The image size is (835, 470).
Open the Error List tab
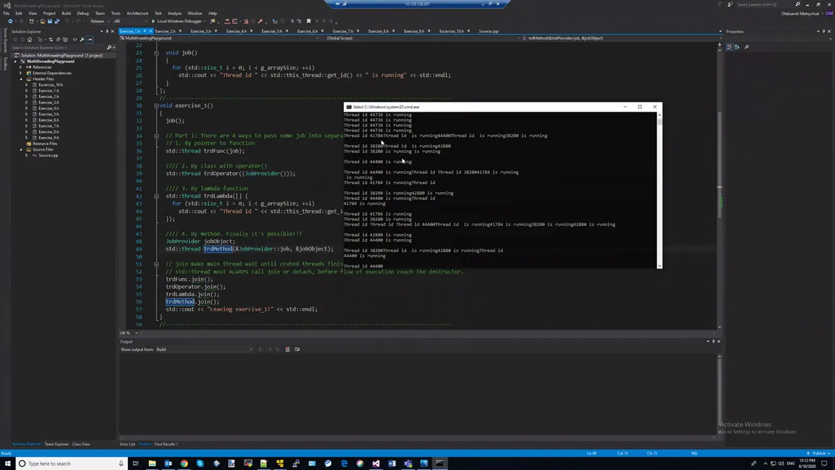(127, 444)
